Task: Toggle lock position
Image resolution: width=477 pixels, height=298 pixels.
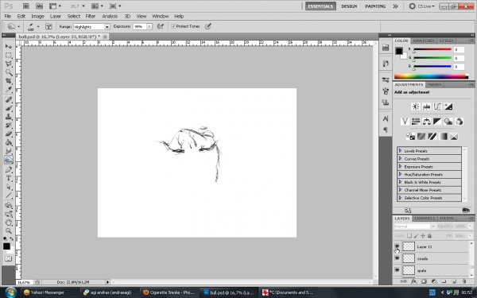Action: point(423,236)
